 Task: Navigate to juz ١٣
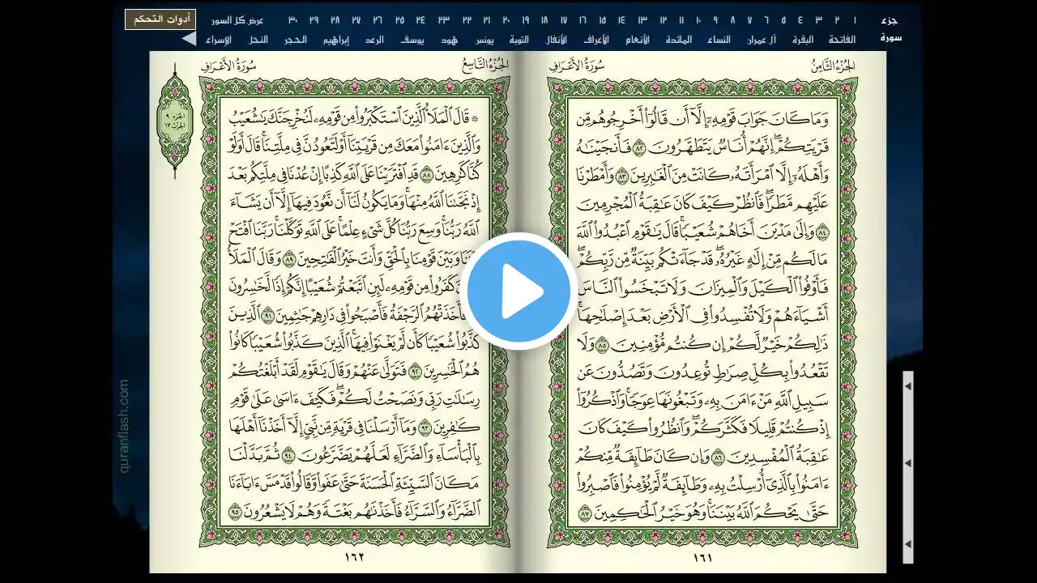(x=642, y=19)
